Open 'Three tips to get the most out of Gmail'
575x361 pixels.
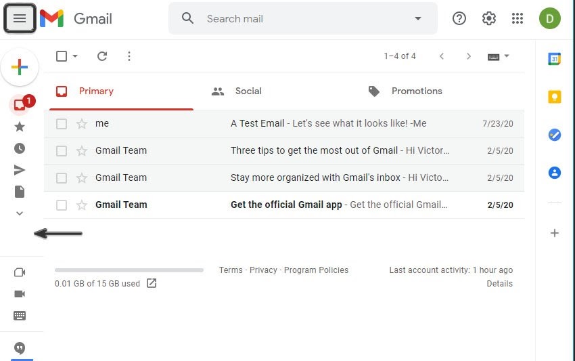click(284, 150)
